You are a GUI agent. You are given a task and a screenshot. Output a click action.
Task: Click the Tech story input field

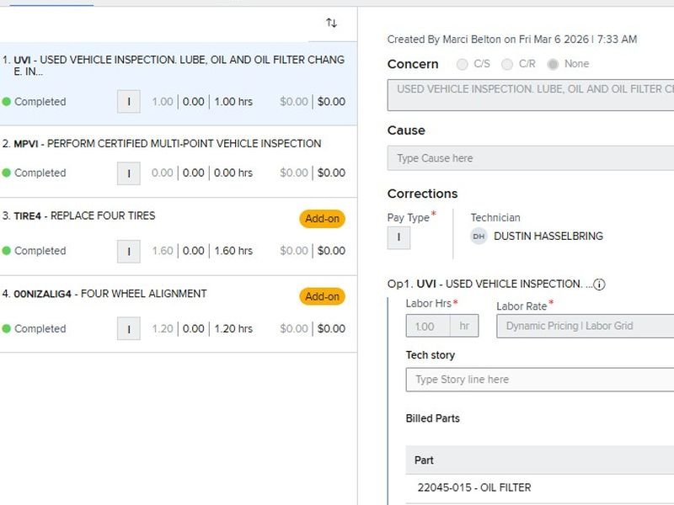tap(539, 380)
